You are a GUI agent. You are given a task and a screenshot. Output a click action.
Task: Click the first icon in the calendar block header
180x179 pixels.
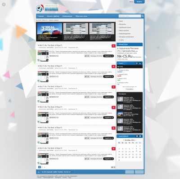pos(137,136)
